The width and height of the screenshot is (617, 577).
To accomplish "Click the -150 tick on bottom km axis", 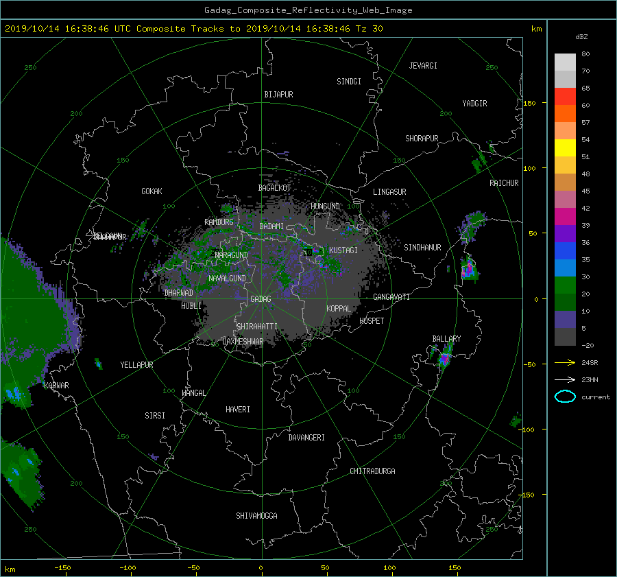I will point(62,567).
